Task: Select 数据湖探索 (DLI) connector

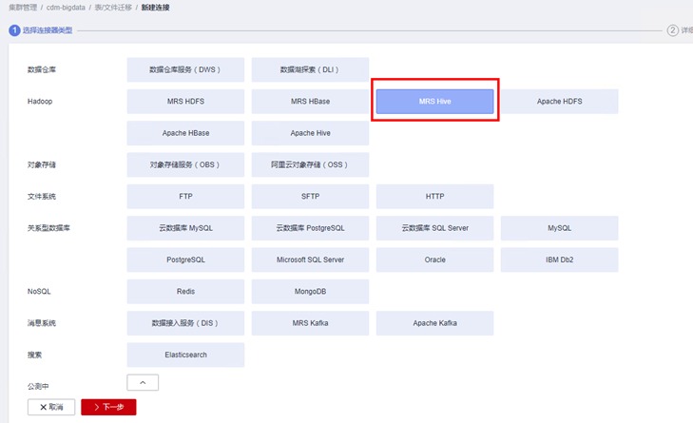Action: click(x=310, y=69)
